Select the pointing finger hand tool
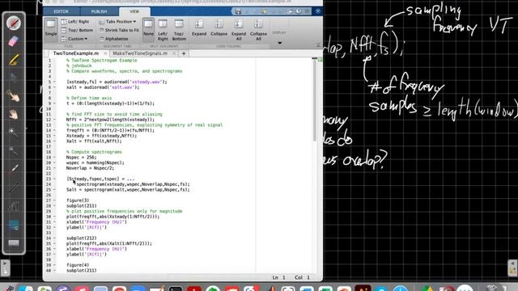518x291 pixels. pos(14,96)
